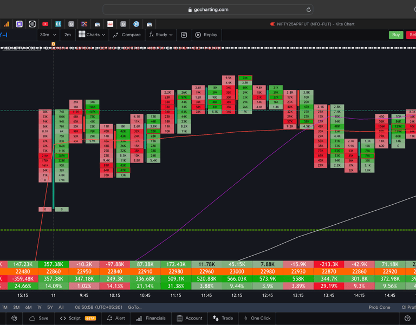Click the 216K red footprint cell
The image size is (416, 325).
(x=45, y=156)
